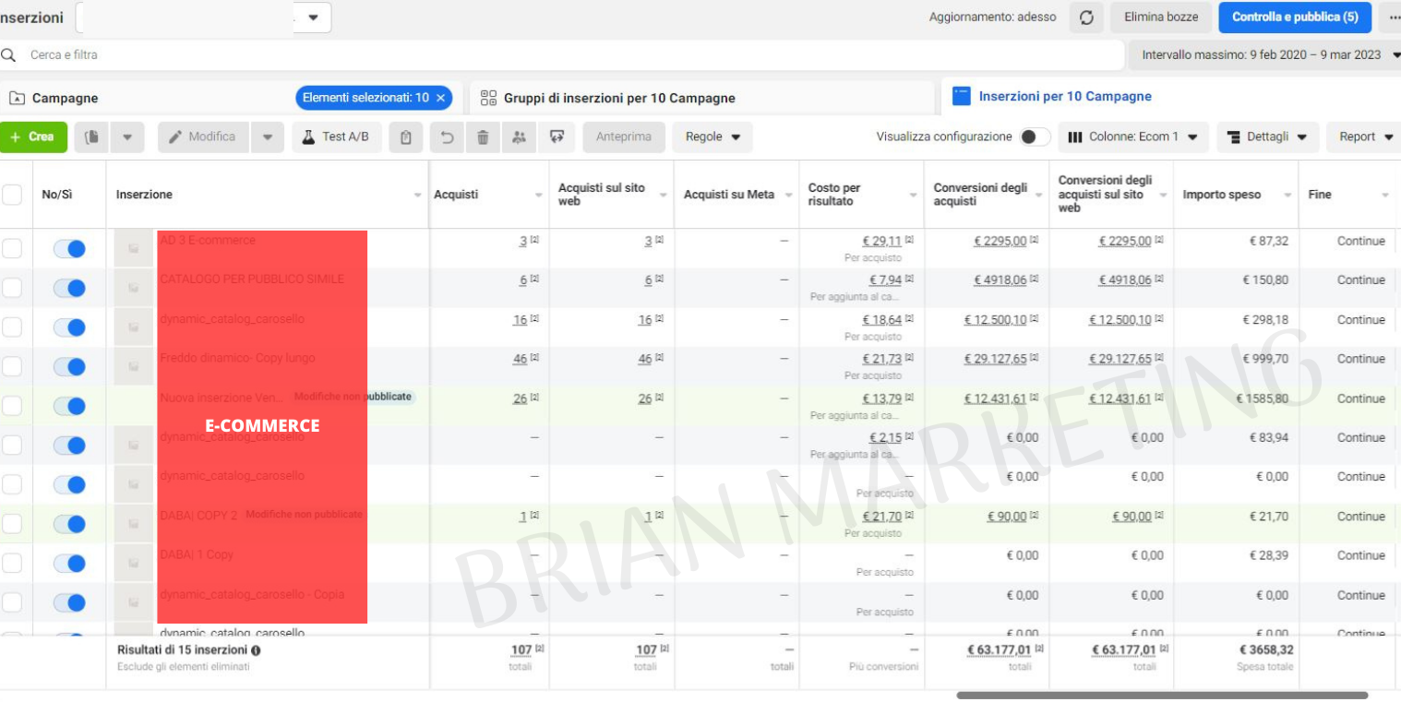
Task: Click the green Crea button
Action: [33, 137]
